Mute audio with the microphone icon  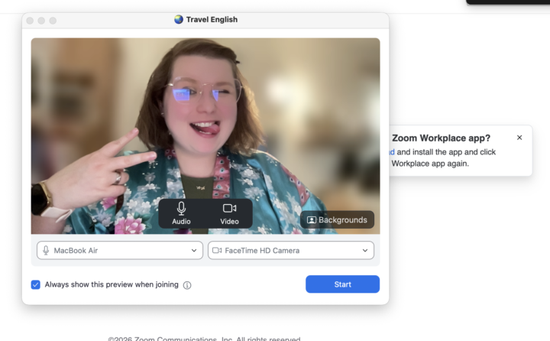[181, 213]
